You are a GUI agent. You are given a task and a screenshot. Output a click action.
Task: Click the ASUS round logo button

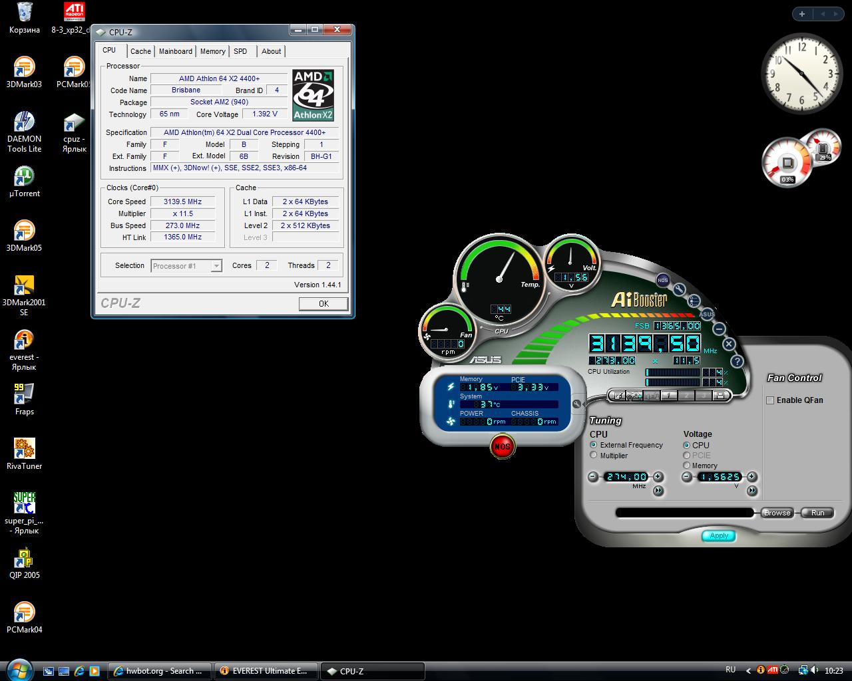point(707,314)
